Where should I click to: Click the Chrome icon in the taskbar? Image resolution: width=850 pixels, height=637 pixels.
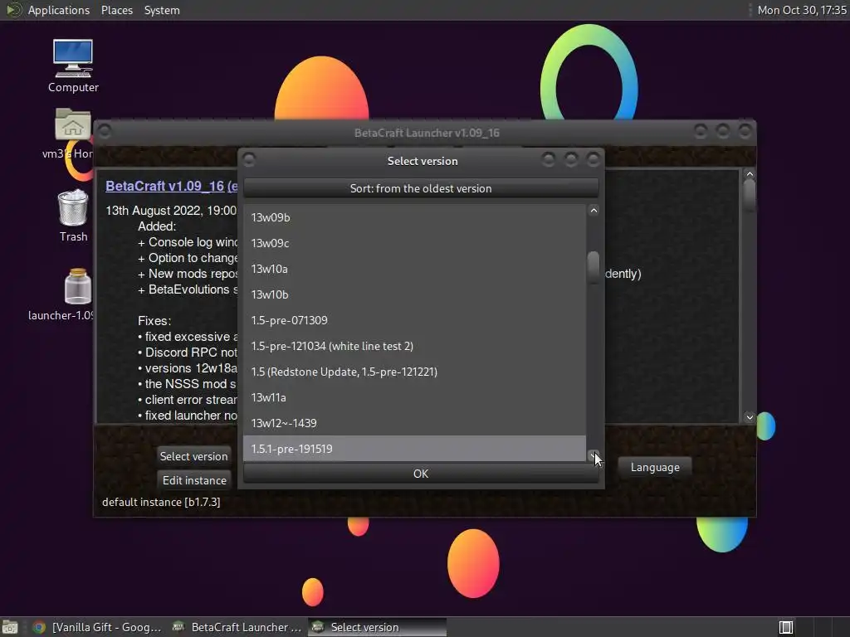[x=38, y=627]
